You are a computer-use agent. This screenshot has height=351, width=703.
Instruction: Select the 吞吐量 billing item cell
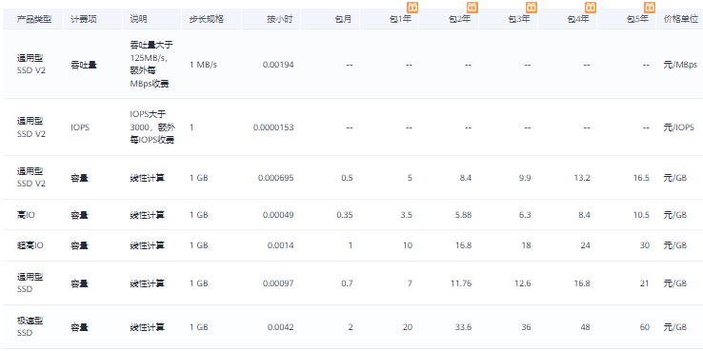[x=84, y=65]
